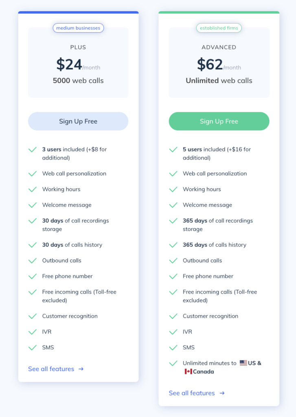Image resolution: width=296 pixels, height=417 pixels.
Task: Click the checkmark beside Plus plan Outbound calls
Action: 33,261
